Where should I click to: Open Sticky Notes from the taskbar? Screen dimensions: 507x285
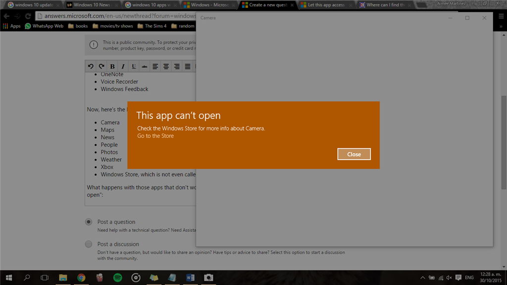154,278
